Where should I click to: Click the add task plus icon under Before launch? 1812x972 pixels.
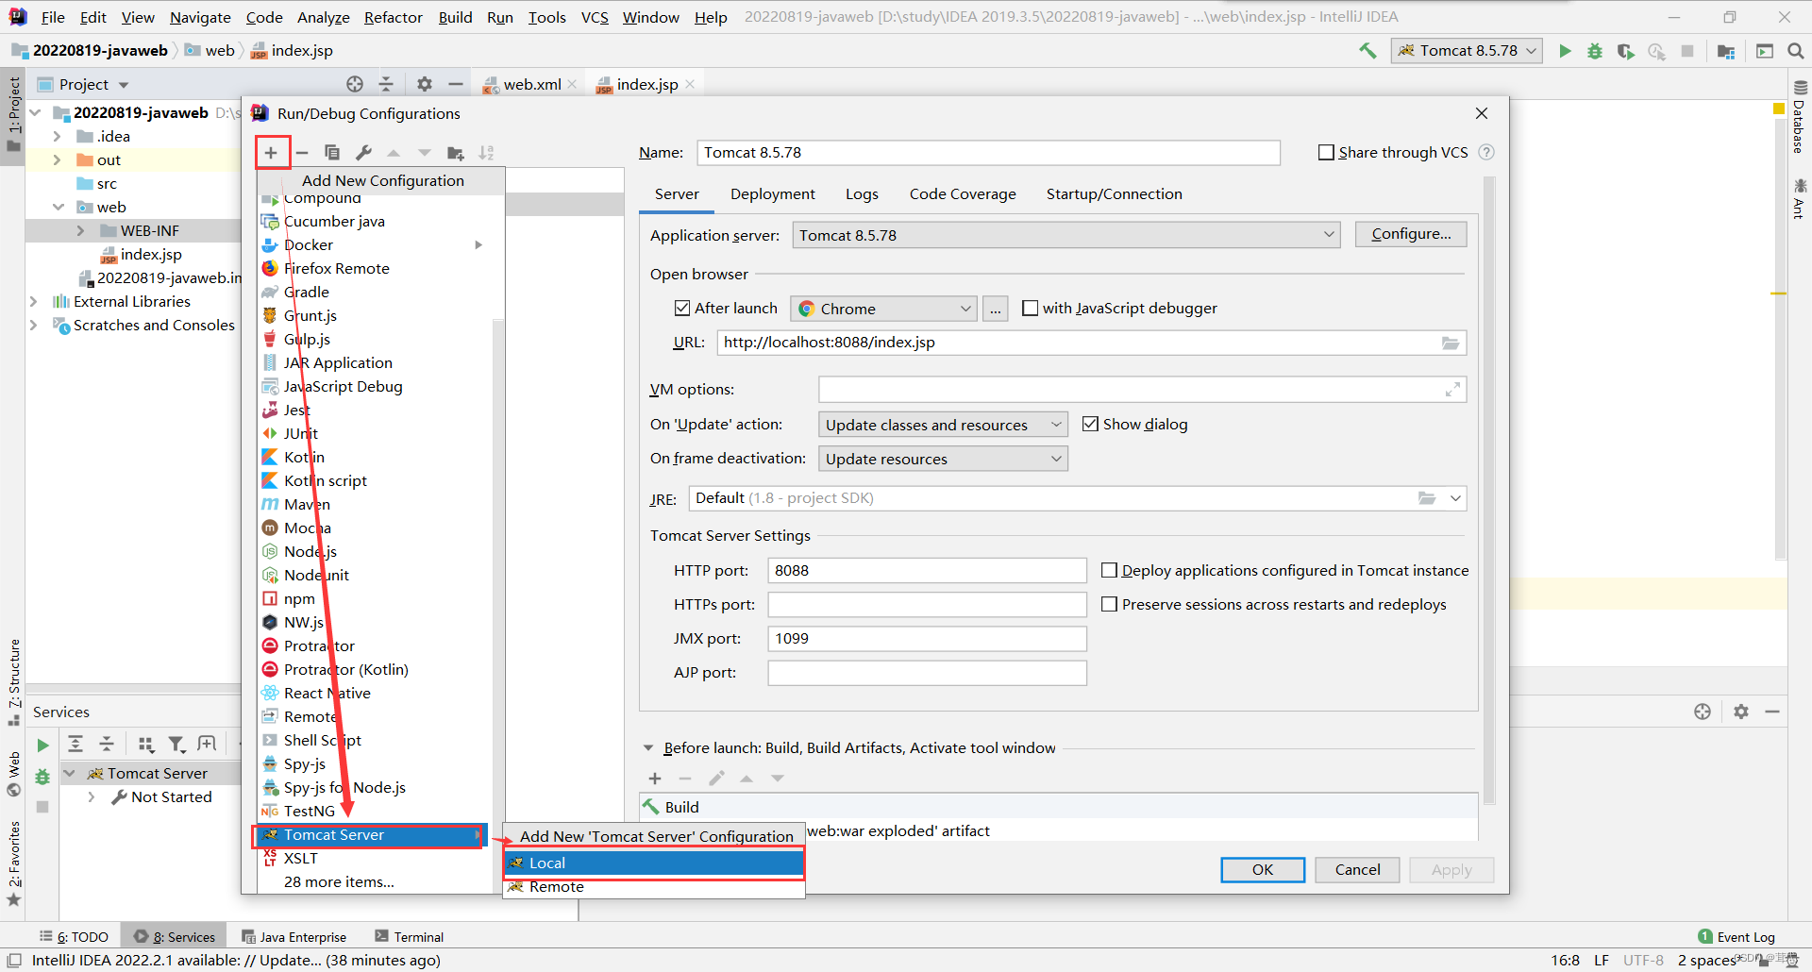[655, 779]
